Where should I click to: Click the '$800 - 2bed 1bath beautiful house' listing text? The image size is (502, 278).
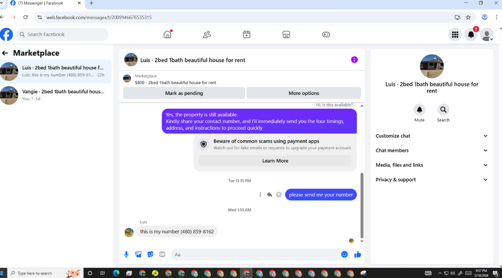point(176,83)
